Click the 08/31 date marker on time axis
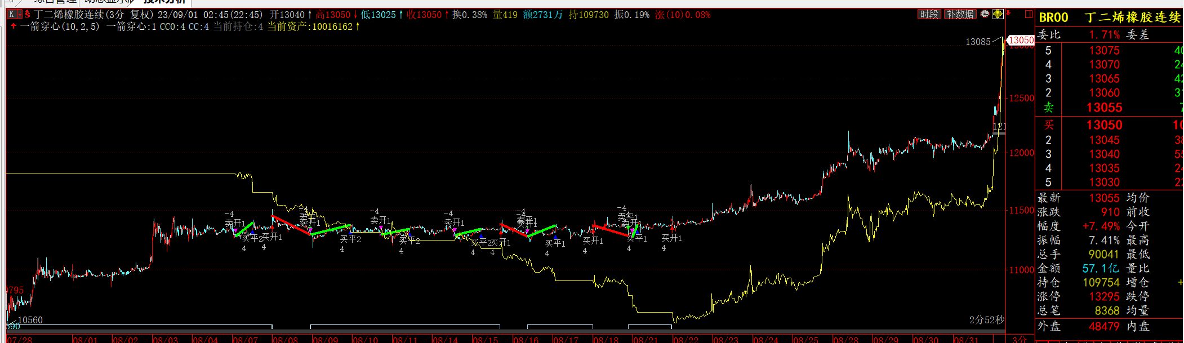The image size is (1184, 343). tap(966, 340)
